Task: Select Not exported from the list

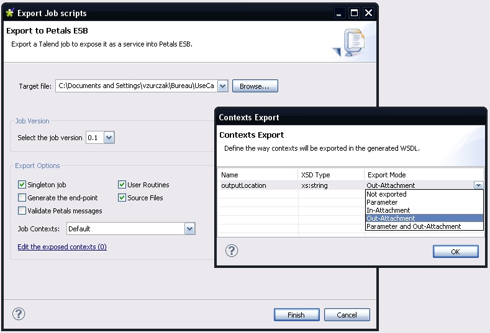Action: click(x=386, y=194)
